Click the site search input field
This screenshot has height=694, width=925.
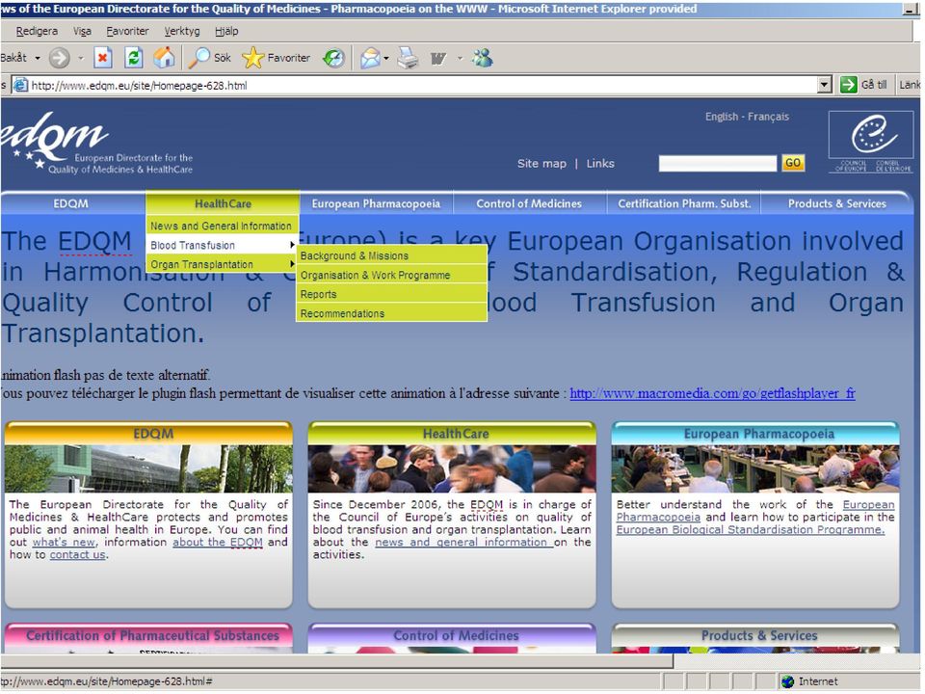click(x=717, y=164)
